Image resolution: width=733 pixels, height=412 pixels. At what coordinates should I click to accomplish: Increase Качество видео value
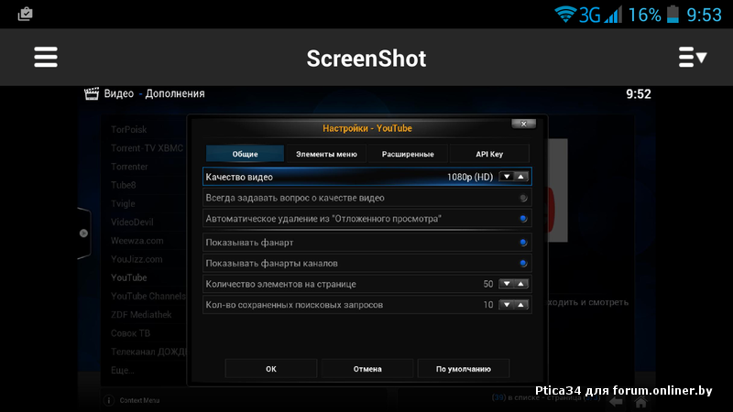(x=520, y=177)
